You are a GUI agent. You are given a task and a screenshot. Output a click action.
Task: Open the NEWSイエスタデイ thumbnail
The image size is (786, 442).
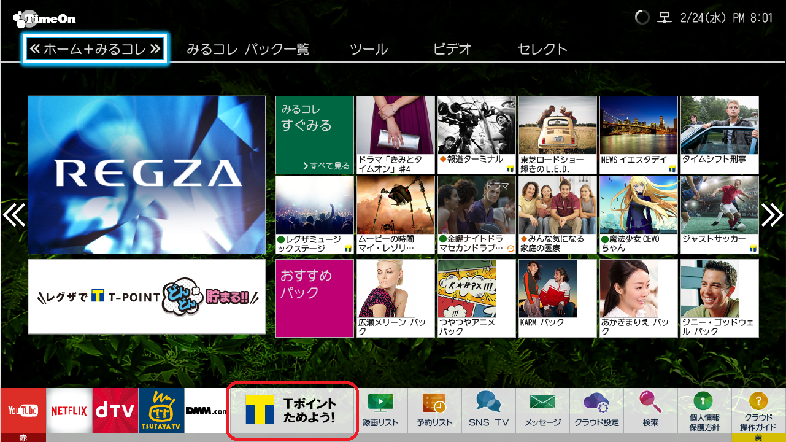click(x=639, y=135)
